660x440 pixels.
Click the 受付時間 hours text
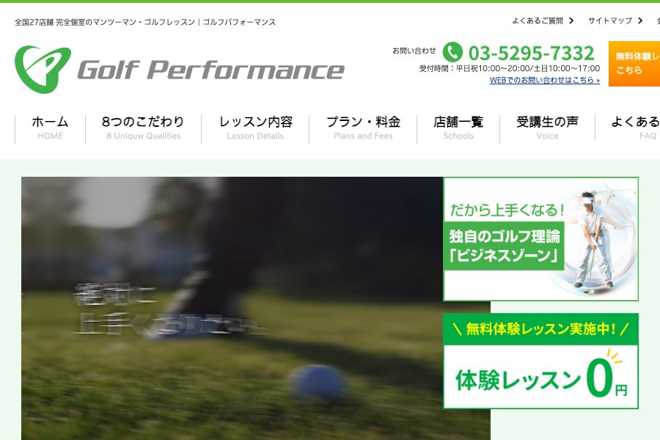point(510,69)
